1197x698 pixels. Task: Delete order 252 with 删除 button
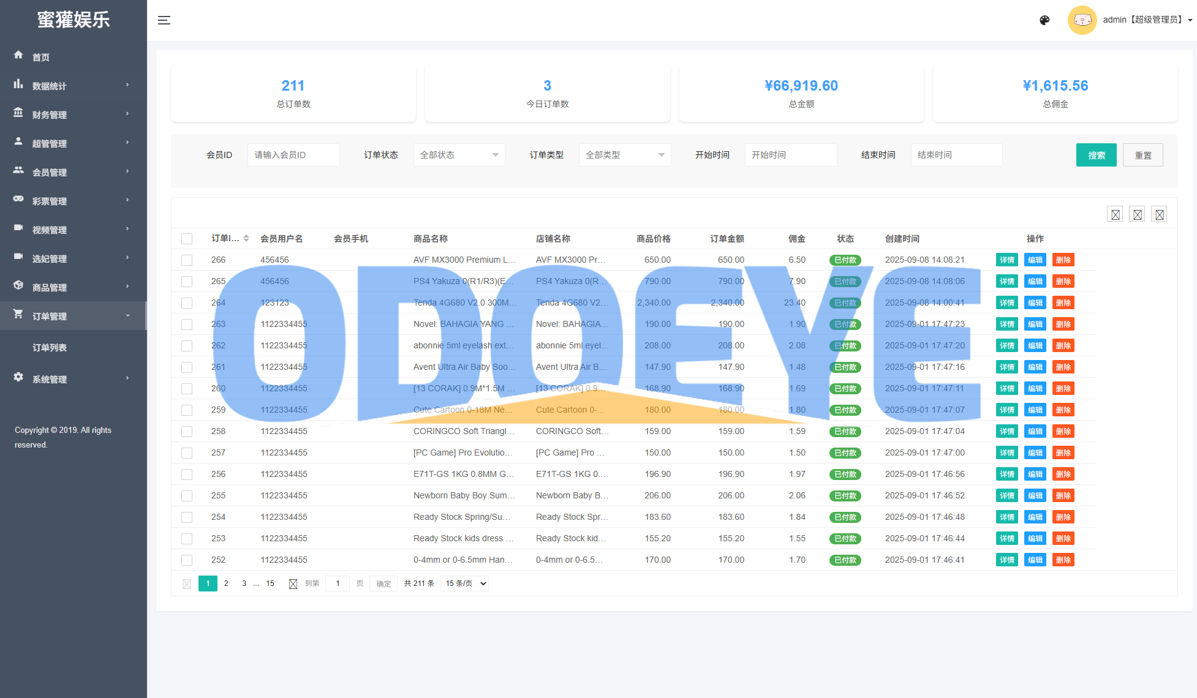(x=1063, y=560)
